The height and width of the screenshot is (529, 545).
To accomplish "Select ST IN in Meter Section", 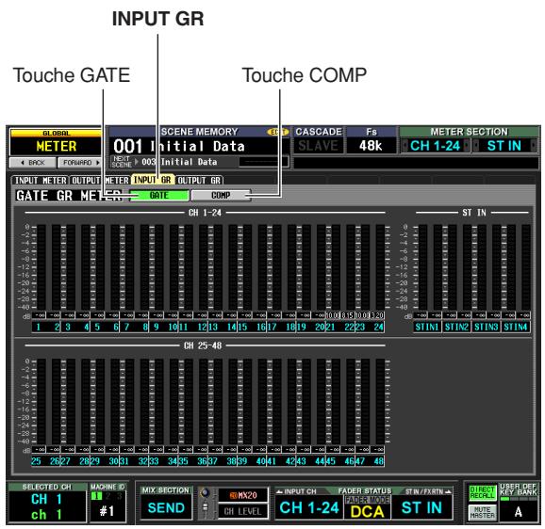I will click(504, 146).
